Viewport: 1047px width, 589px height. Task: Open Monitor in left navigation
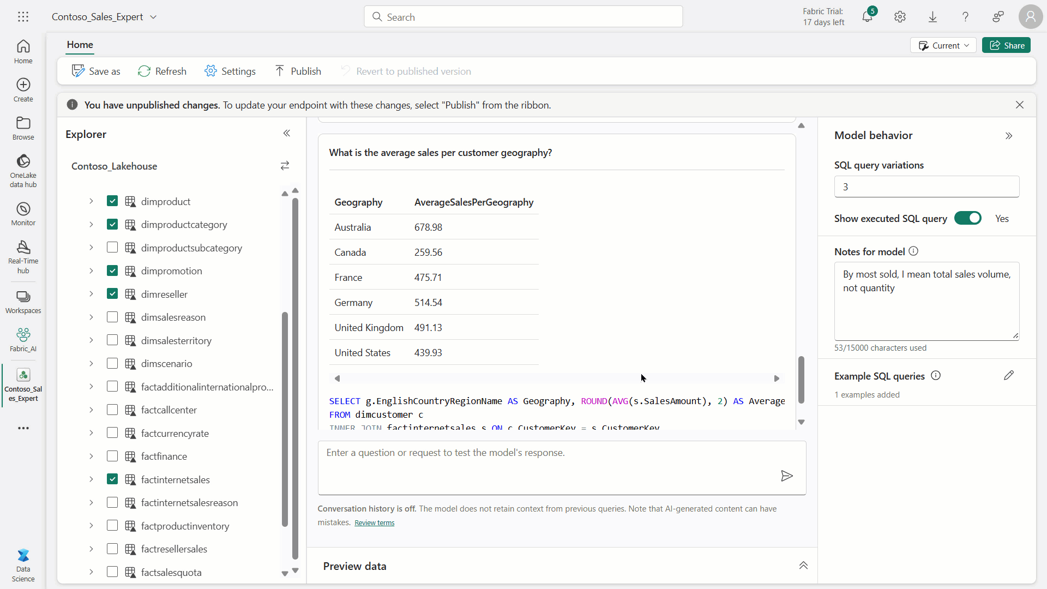coord(23,214)
